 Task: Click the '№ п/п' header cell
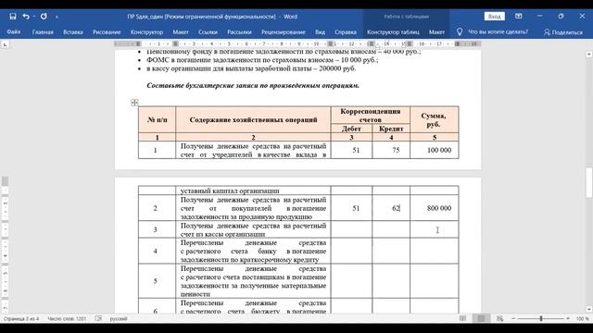157,119
